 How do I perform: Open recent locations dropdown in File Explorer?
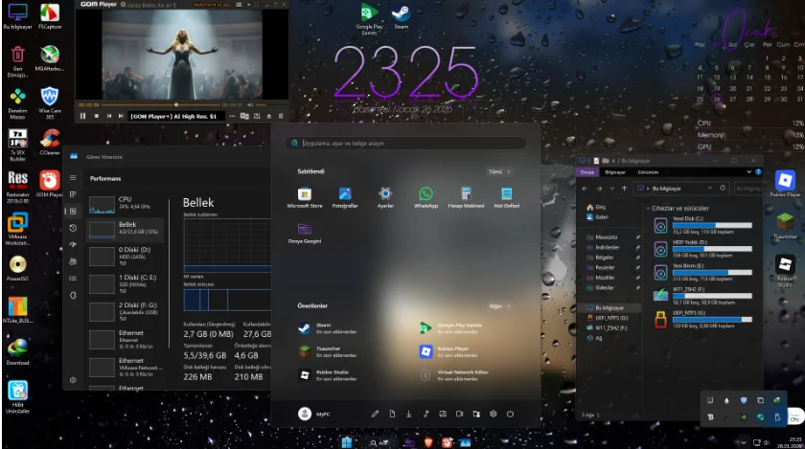(612, 189)
